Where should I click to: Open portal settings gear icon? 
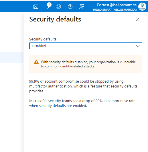(59, 7)
